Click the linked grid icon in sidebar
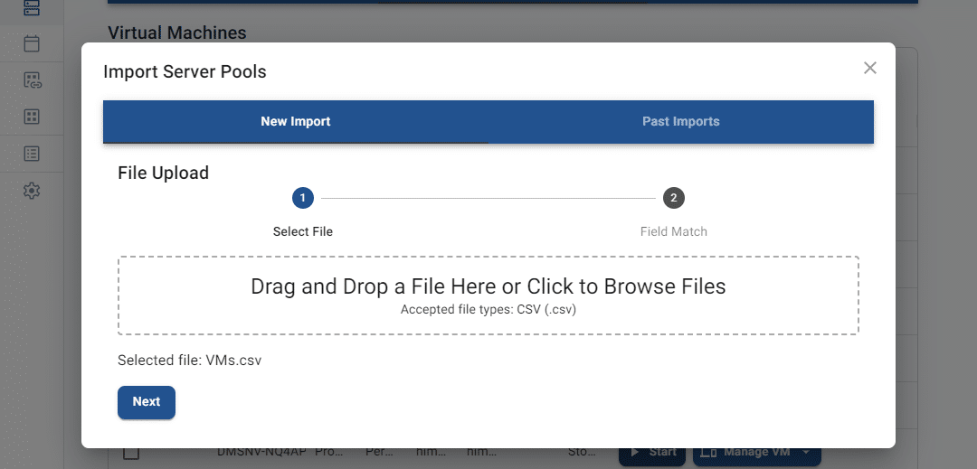 (32, 80)
